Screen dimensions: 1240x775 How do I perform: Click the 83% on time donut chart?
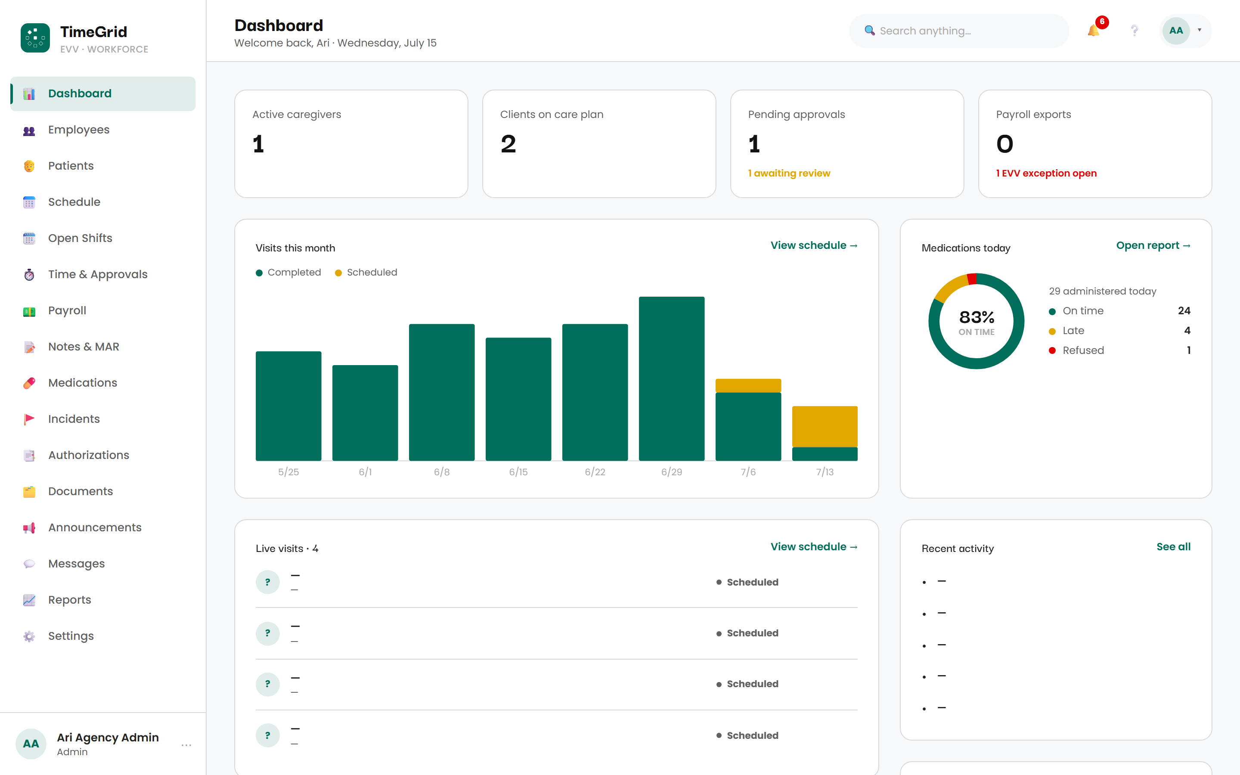point(976,321)
